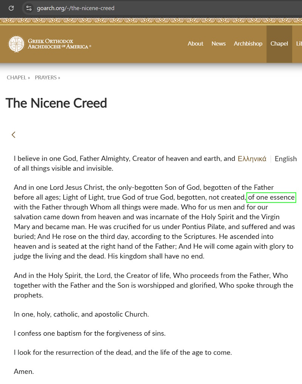Screen dimensions: 302x384
Task: Open the site information icon in address bar
Action: (29, 8)
